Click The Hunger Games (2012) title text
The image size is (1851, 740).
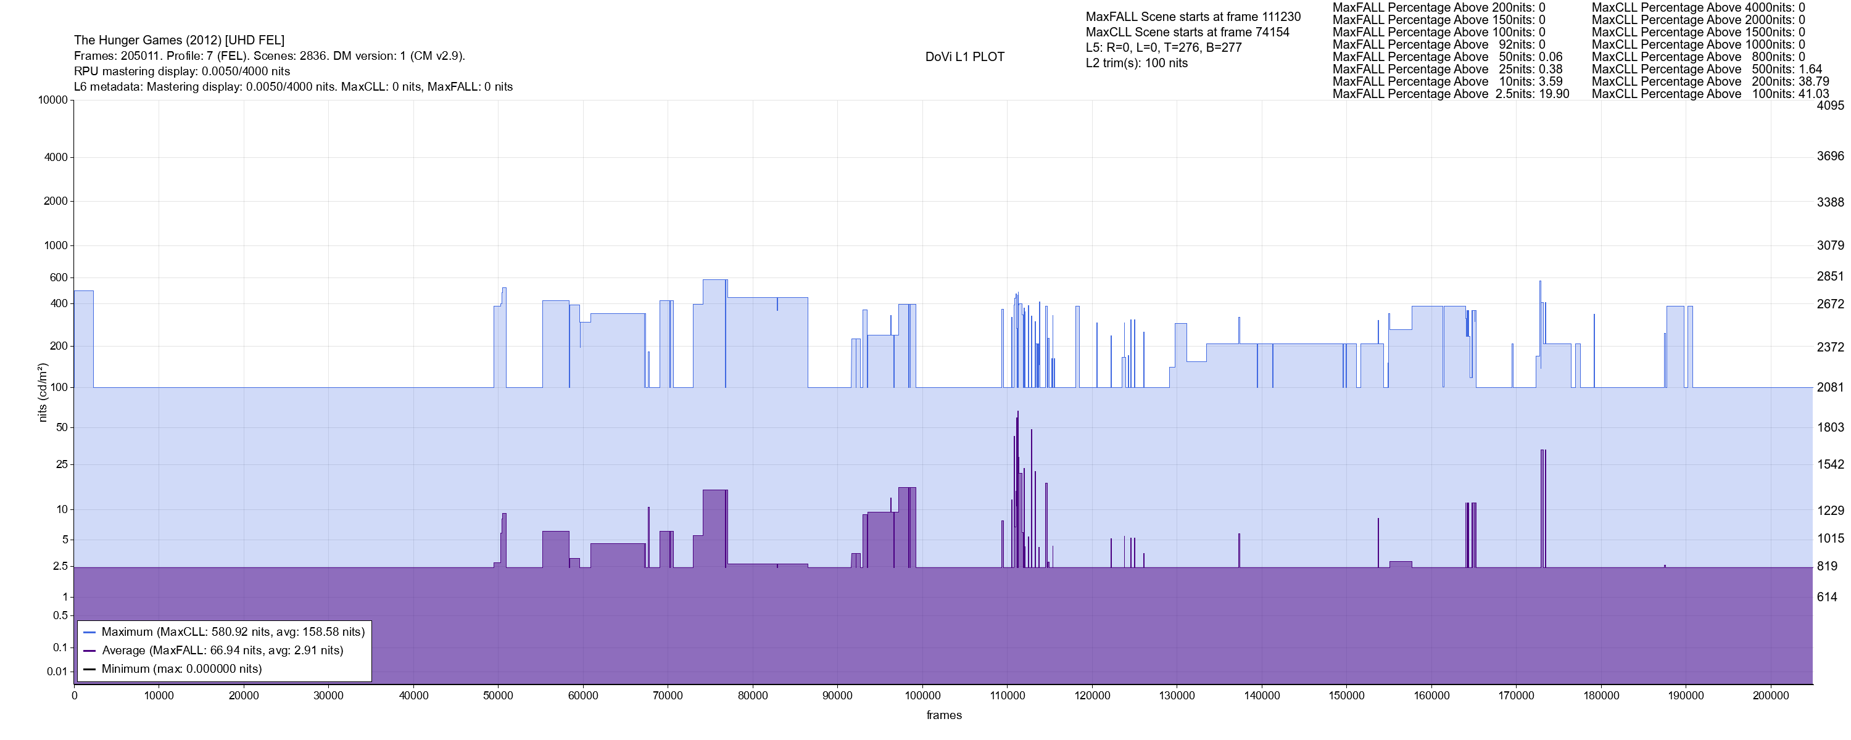coord(179,40)
